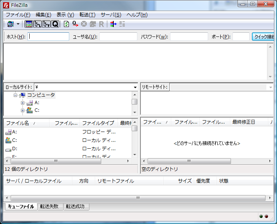Open 表示(V) menu
This screenshot has width=277, height=224.
pos(65,15)
